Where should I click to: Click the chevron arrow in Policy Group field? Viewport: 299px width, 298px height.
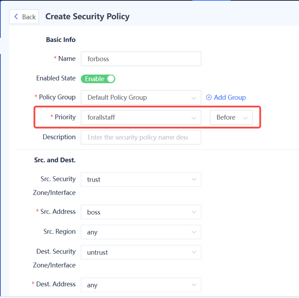pos(194,98)
